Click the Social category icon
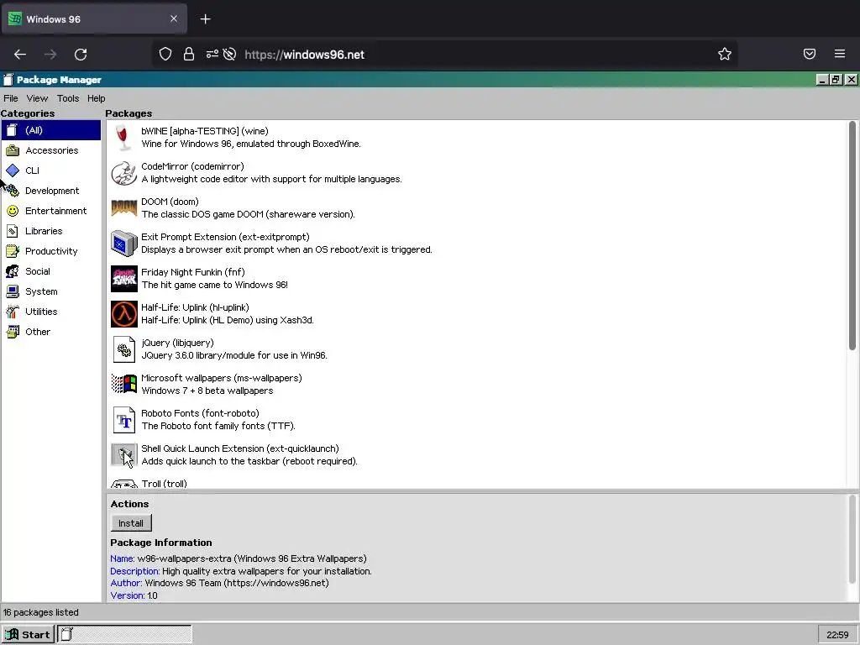This screenshot has height=645, width=860. click(12, 271)
